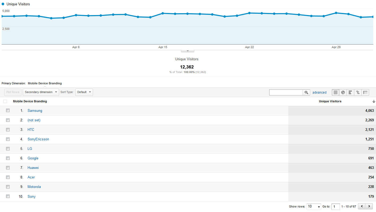Viewport: 376px width, 212px height.
Task: Switch to the performance bar view icon
Action: [x=350, y=92]
